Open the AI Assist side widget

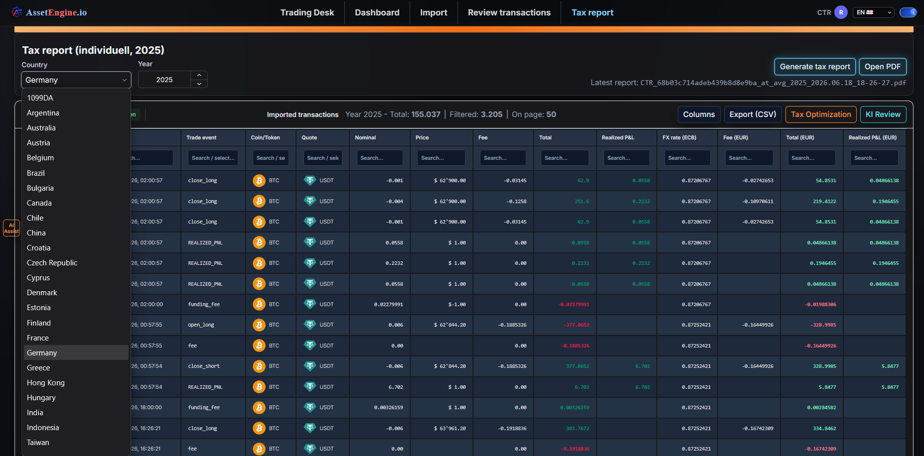pyautogui.click(x=11, y=228)
